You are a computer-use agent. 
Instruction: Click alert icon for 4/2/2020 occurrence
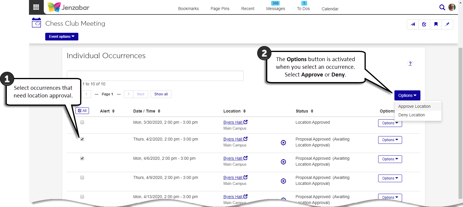tap(283, 143)
